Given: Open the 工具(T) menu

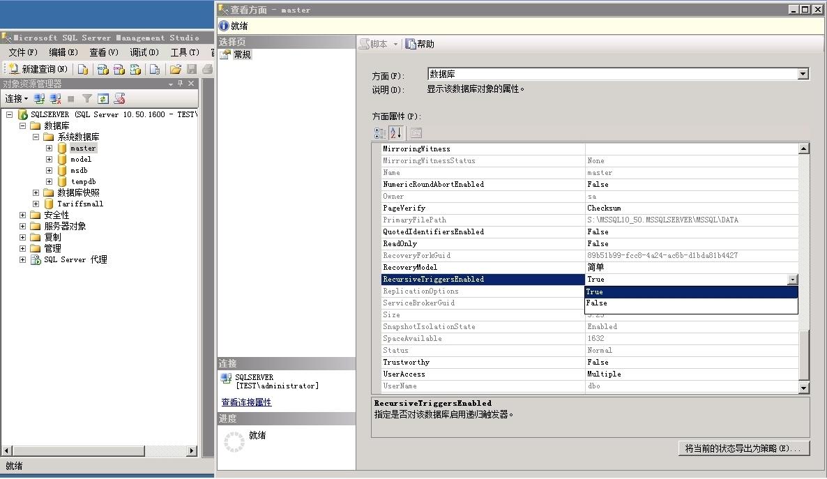Looking at the screenshot, I should pyautogui.click(x=185, y=52).
